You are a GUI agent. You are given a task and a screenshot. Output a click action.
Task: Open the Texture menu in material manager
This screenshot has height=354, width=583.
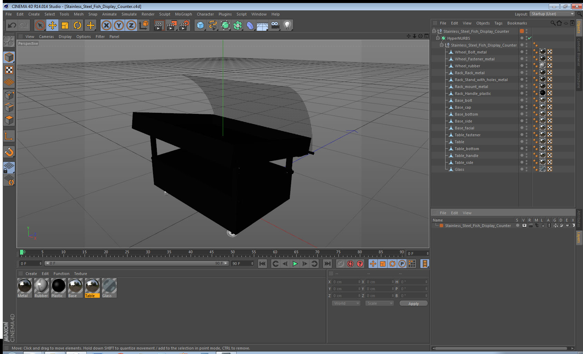[x=80, y=274]
